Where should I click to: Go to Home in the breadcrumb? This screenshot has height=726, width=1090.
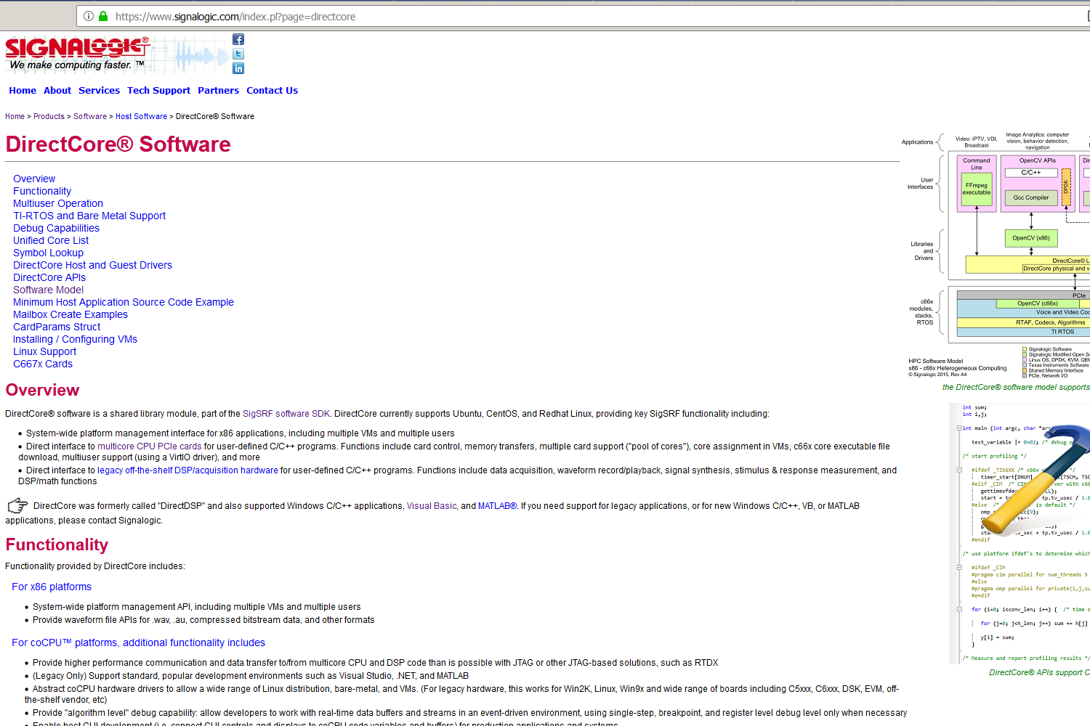tap(15, 116)
